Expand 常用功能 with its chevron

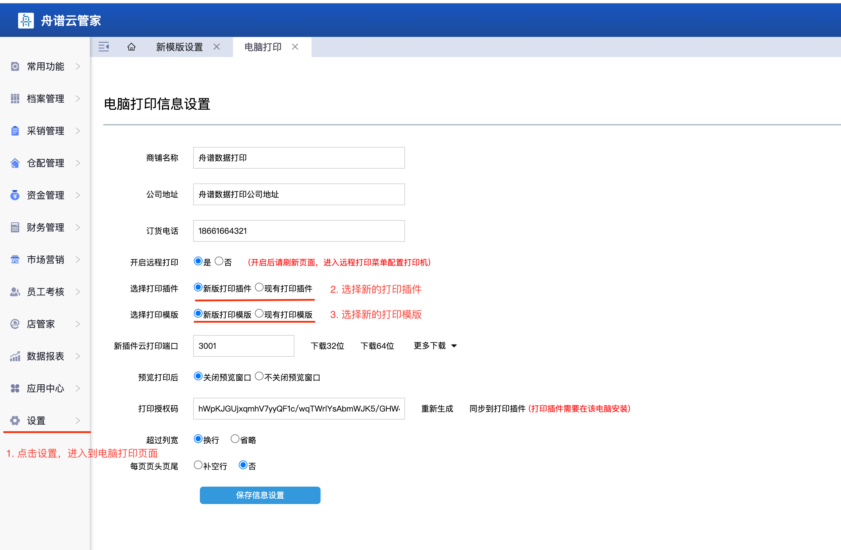click(x=78, y=66)
